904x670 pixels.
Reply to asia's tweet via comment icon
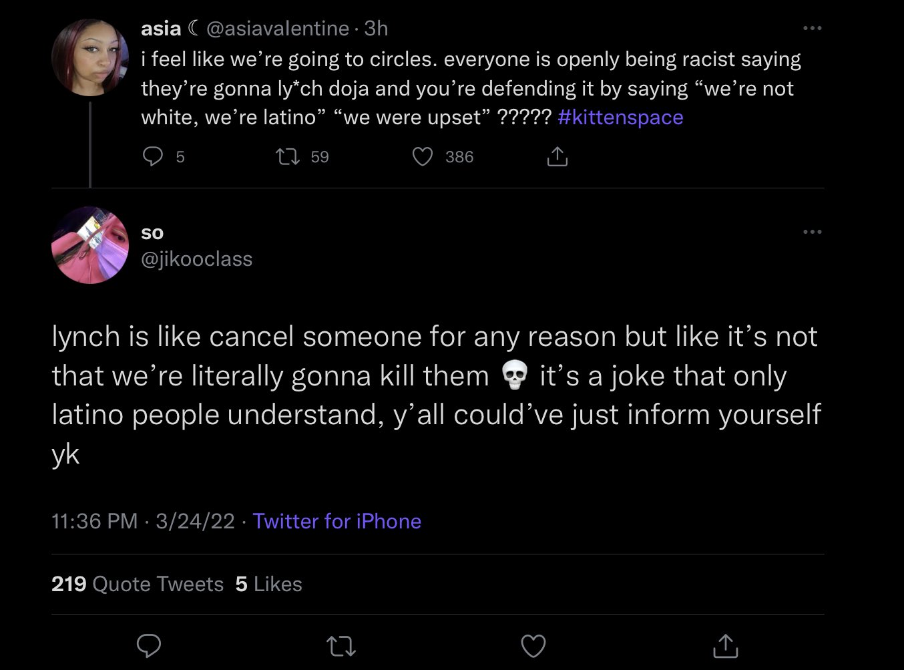[x=153, y=157]
